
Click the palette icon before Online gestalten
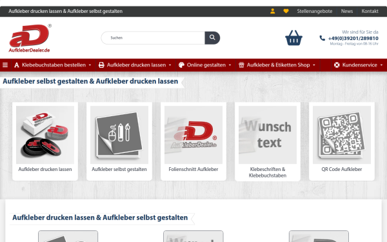pos(181,65)
